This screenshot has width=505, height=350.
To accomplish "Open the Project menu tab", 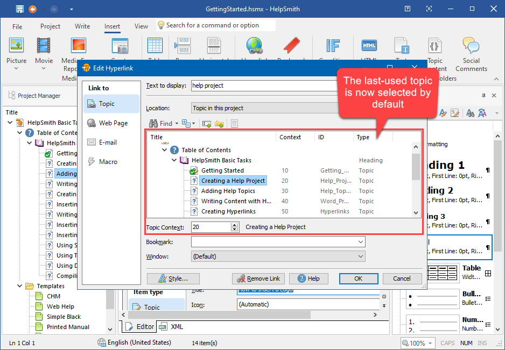I will [x=50, y=26].
